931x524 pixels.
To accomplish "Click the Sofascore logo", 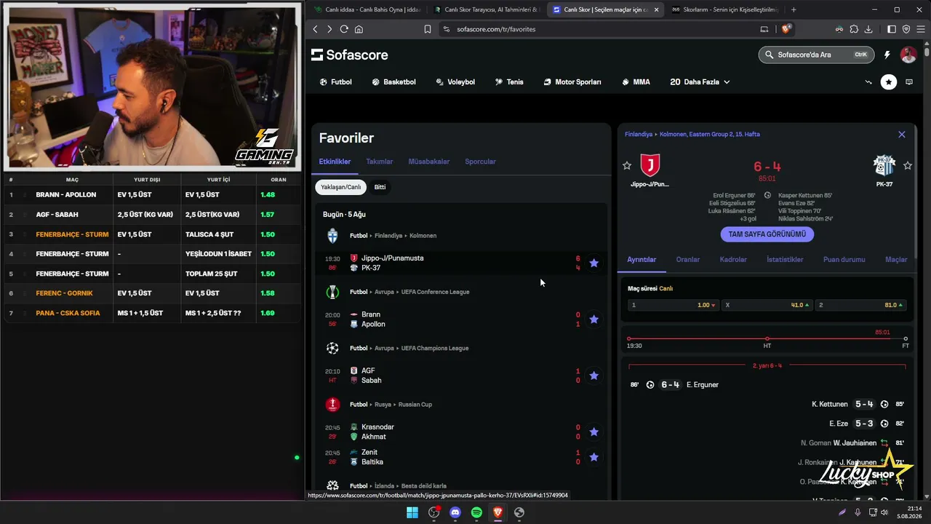I will [350, 55].
